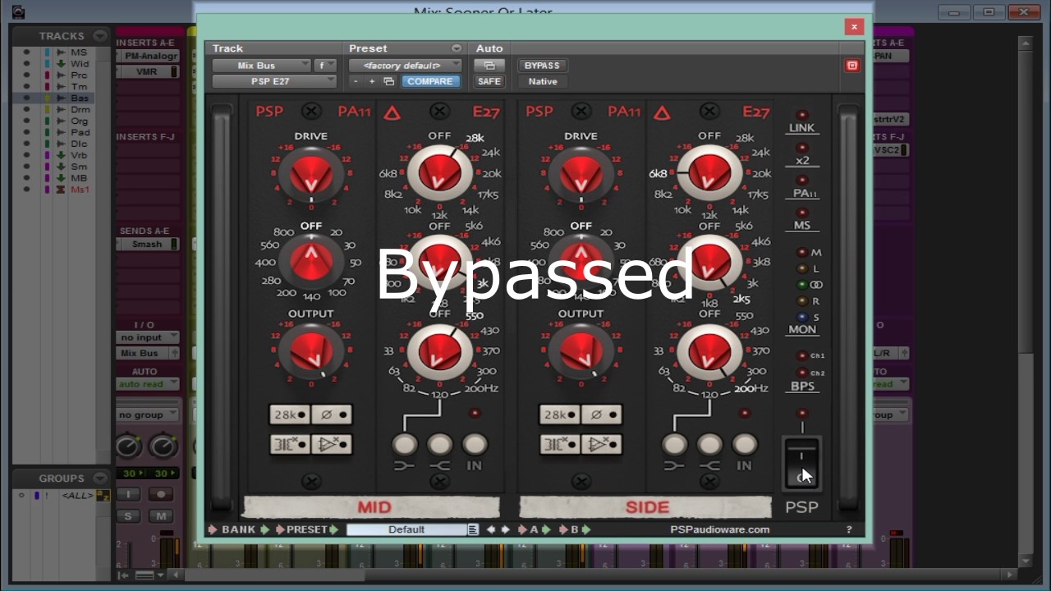Expand the GROUPS list menu arrow

[x=100, y=478]
